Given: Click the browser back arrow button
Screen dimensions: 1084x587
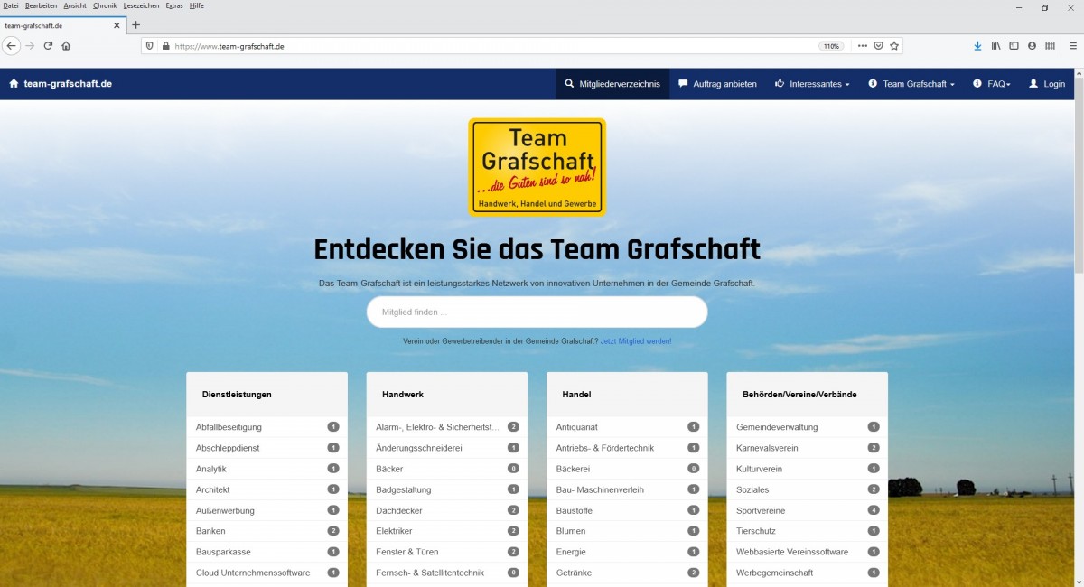Looking at the screenshot, I should tap(12, 46).
